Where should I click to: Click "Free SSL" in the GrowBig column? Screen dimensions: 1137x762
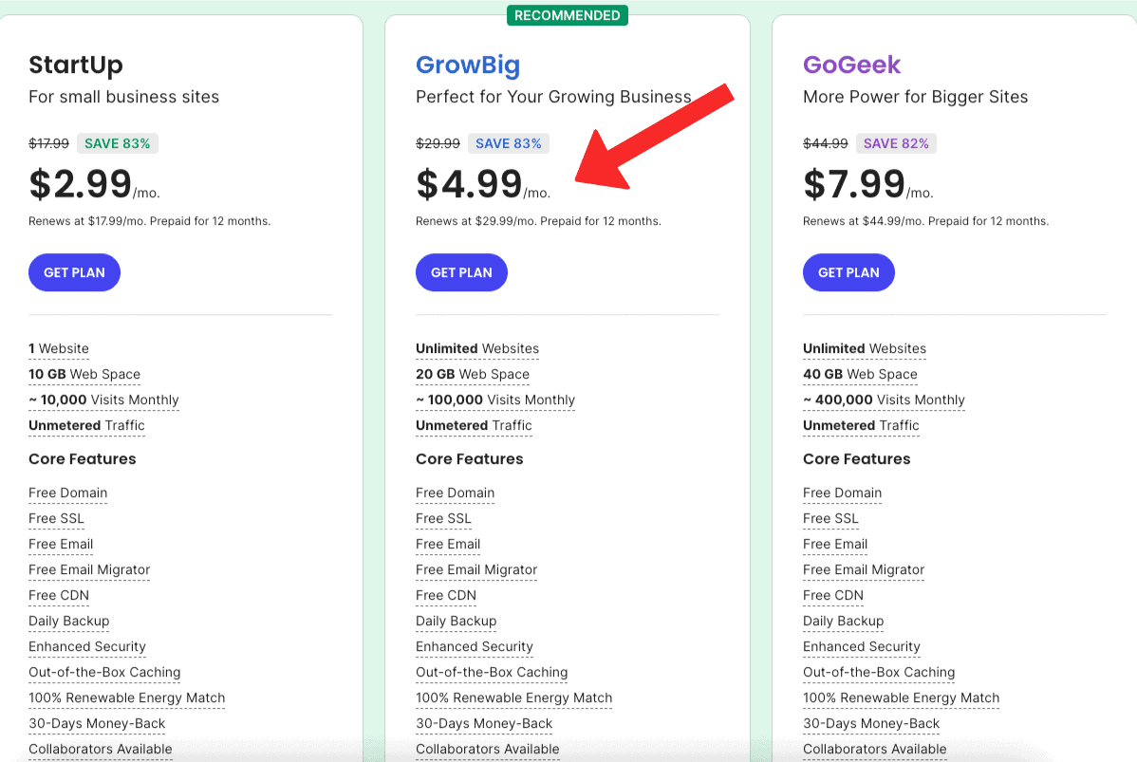click(x=443, y=518)
